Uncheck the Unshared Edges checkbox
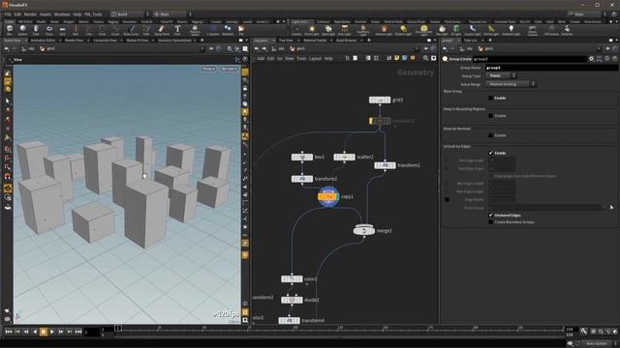This screenshot has height=348, width=620. click(491, 216)
